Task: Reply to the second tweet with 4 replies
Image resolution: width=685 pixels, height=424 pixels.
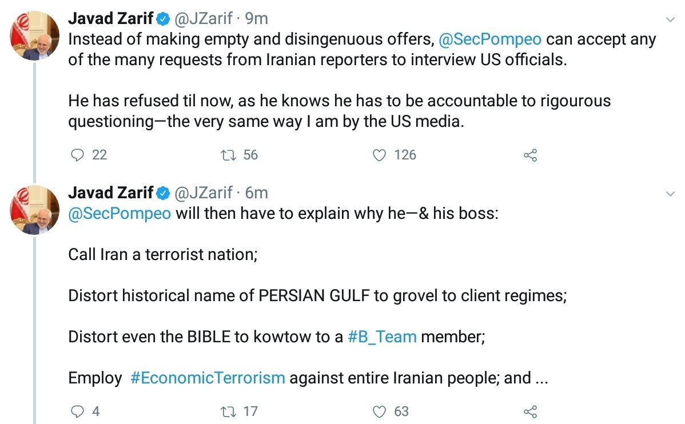Action: (77, 411)
